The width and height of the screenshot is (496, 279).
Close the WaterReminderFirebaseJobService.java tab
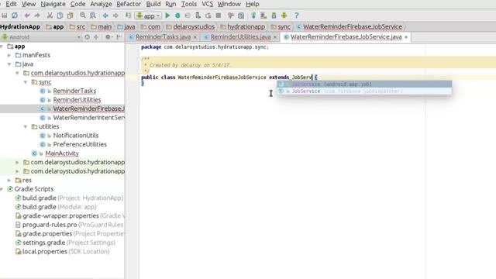[406, 37]
